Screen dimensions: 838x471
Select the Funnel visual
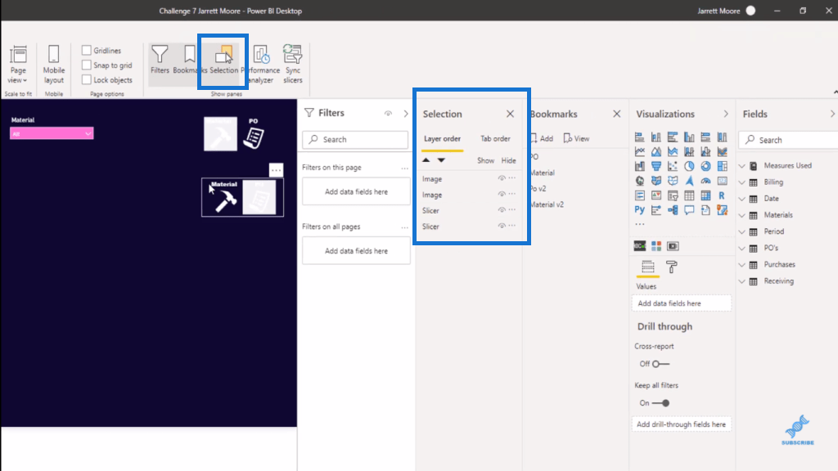tap(656, 166)
